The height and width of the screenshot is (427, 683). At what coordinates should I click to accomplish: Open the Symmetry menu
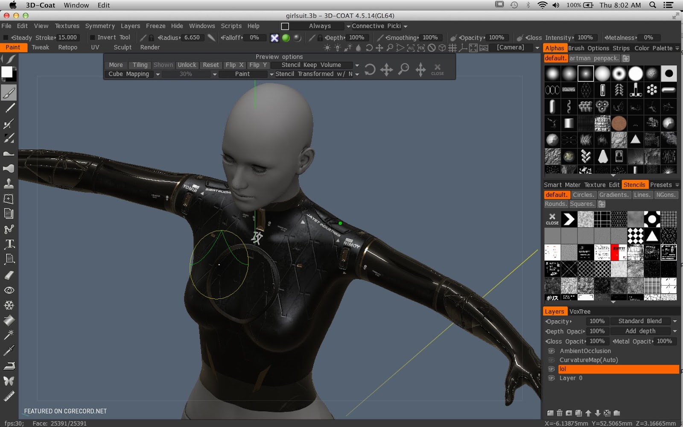(100, 26)
